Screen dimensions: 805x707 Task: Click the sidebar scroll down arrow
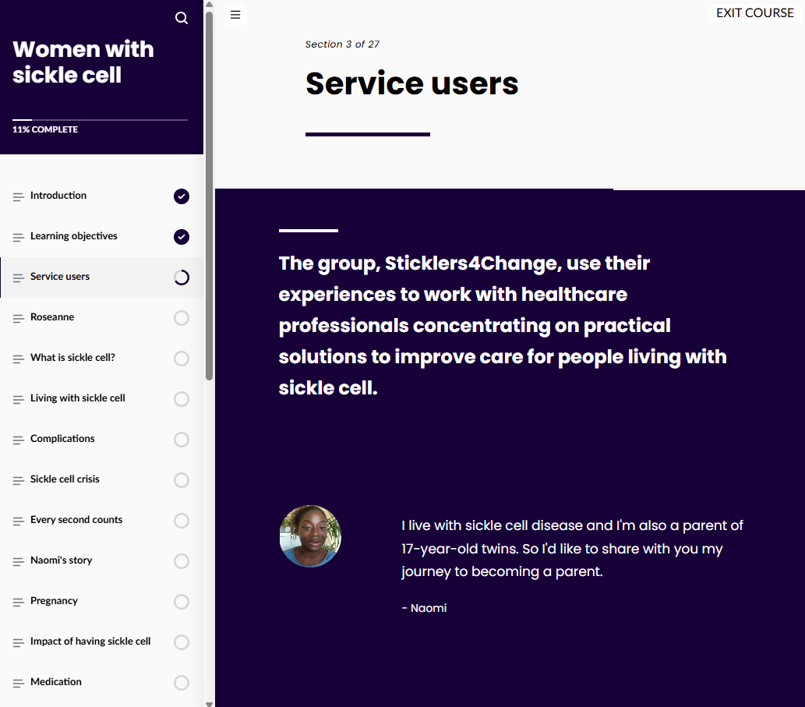[x=209, y=703]
